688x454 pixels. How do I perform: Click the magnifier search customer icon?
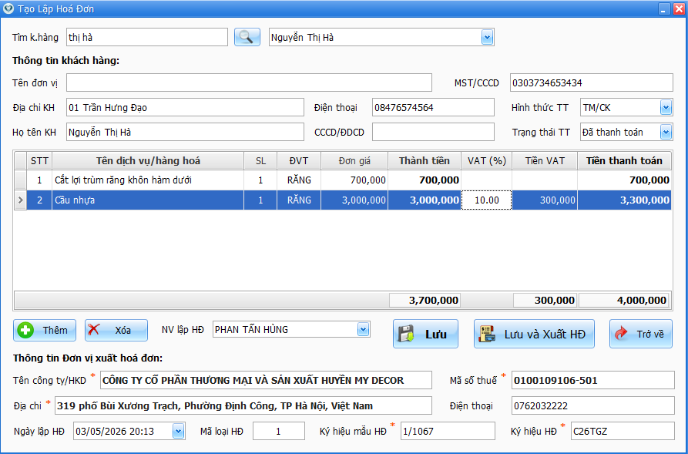tap(247, 37)
